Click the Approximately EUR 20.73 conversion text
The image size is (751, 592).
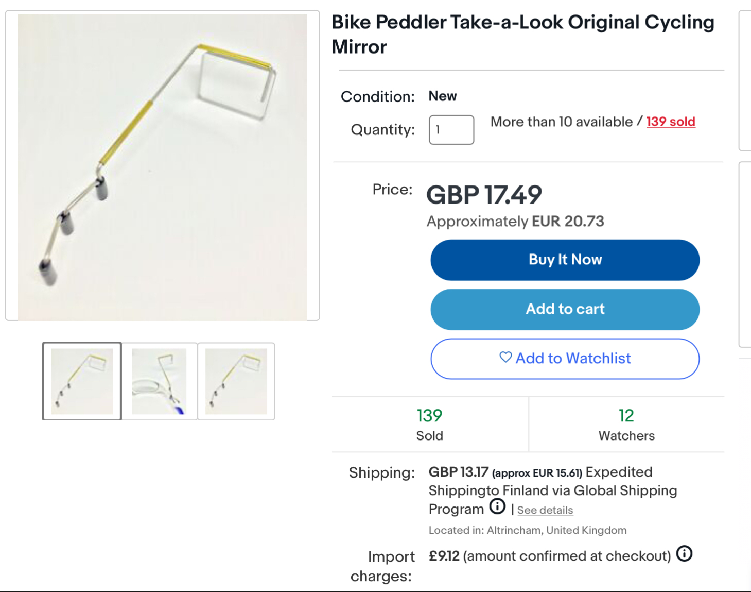coord(515,222)
